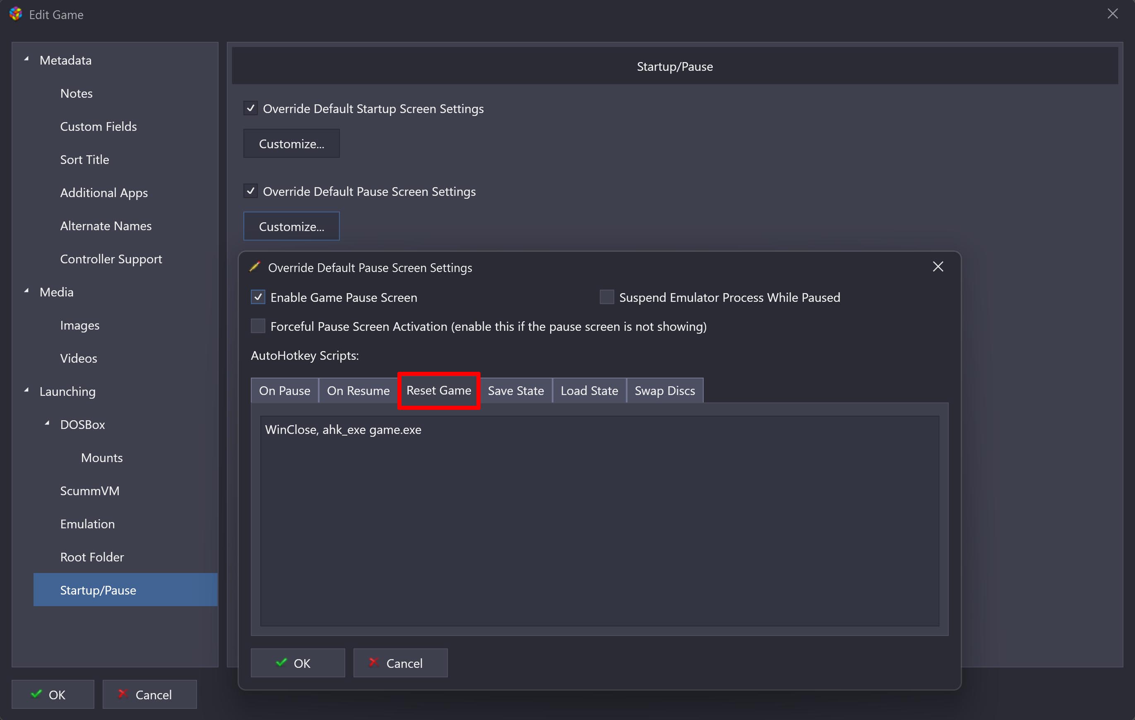
Task: Collapse the DOSBox tree node
Action: 48,424
